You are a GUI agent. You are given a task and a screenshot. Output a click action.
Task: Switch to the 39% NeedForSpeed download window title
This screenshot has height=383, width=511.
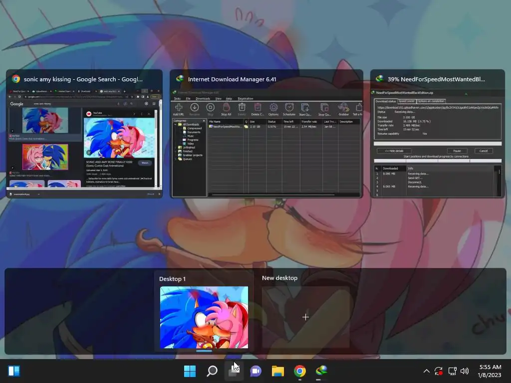click(436, 79)
